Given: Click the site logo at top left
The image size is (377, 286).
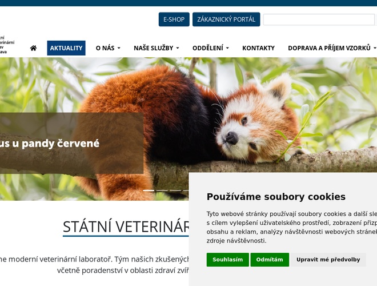Looking at the screenshot, I should 7,45.
